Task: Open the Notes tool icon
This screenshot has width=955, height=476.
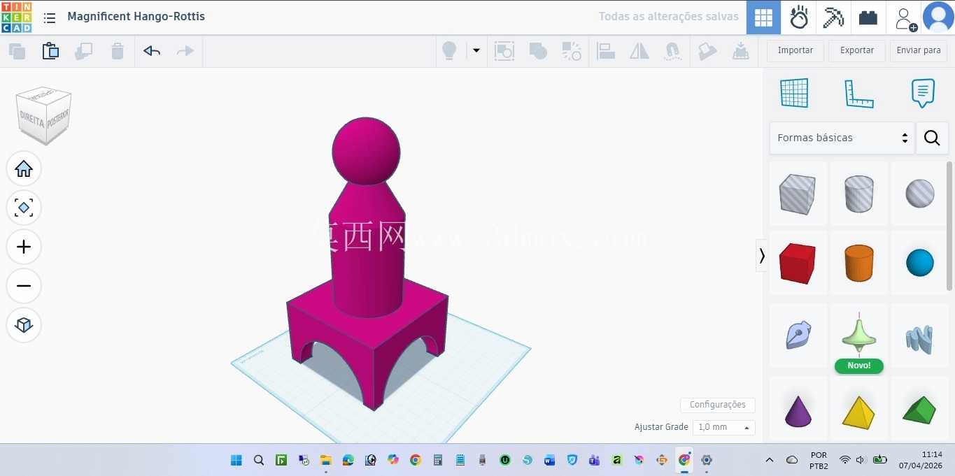Action: [x=923, y=93]
